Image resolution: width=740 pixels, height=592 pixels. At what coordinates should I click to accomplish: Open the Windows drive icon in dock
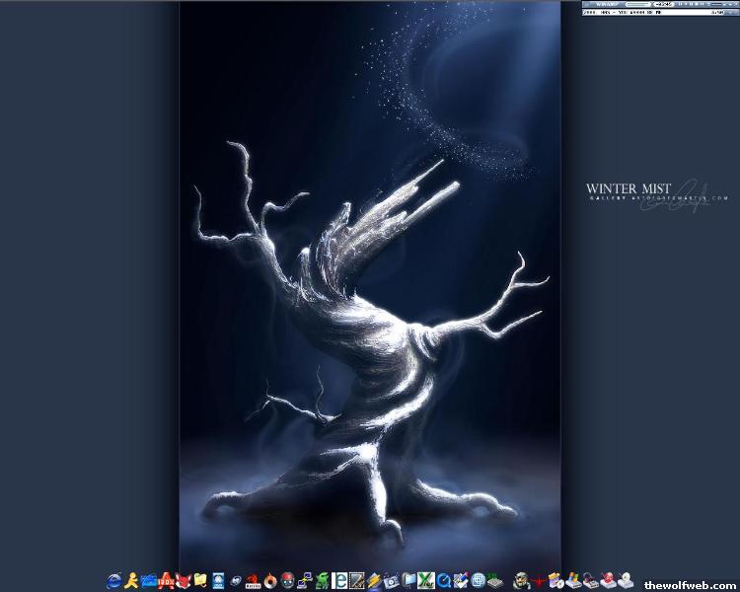(573, 580)
